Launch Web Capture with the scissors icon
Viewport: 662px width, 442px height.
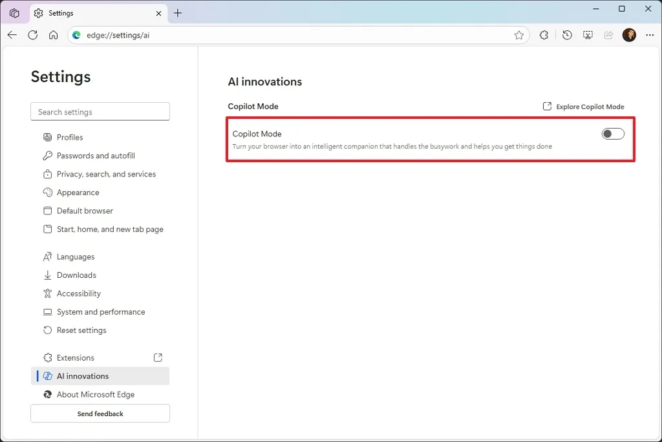coord(588,35)
